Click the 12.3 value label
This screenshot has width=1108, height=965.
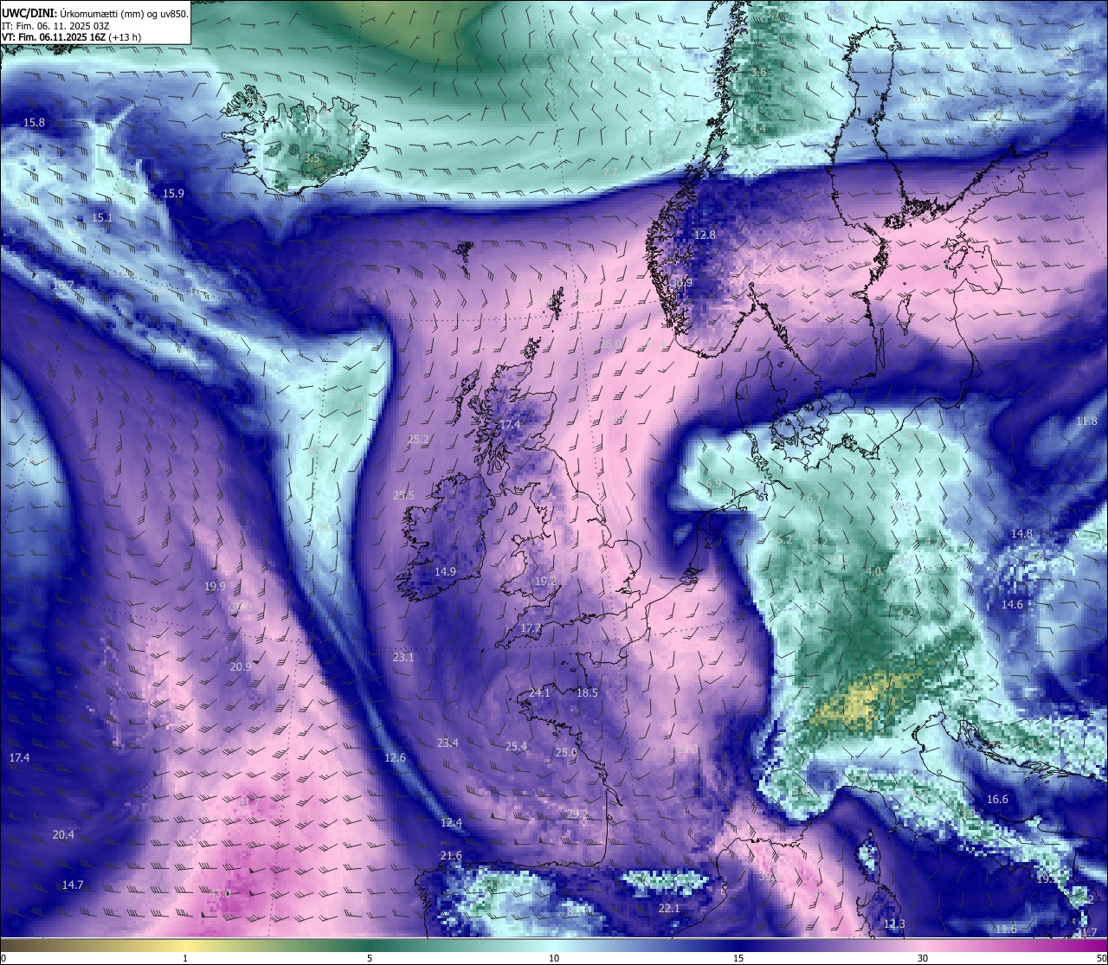(x=894, y=924)
